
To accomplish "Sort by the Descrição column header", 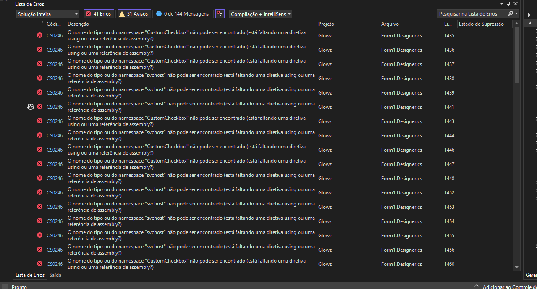I will pyautogui.click(x=191, y=24).
